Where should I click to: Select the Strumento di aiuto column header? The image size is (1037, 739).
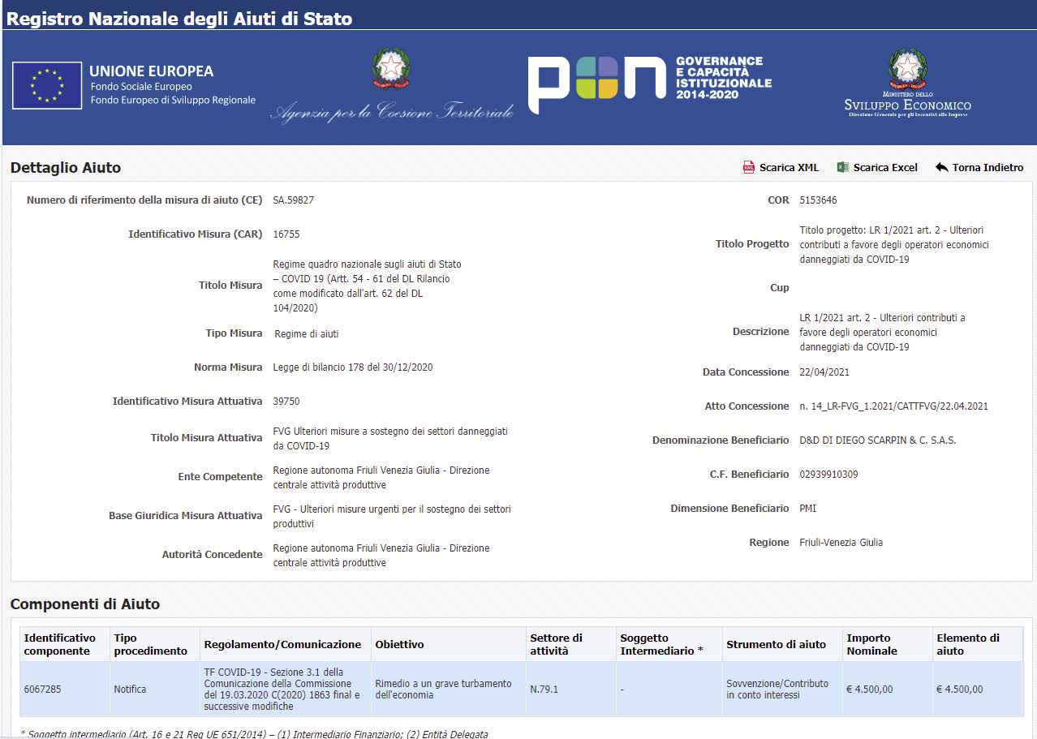[x=783, y=644]
